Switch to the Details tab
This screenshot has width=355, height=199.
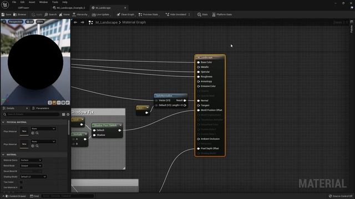pos(11,108)
